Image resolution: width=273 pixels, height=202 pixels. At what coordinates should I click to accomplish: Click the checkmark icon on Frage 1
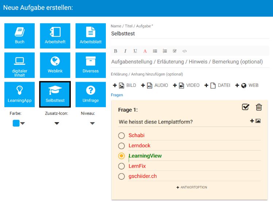246,107
